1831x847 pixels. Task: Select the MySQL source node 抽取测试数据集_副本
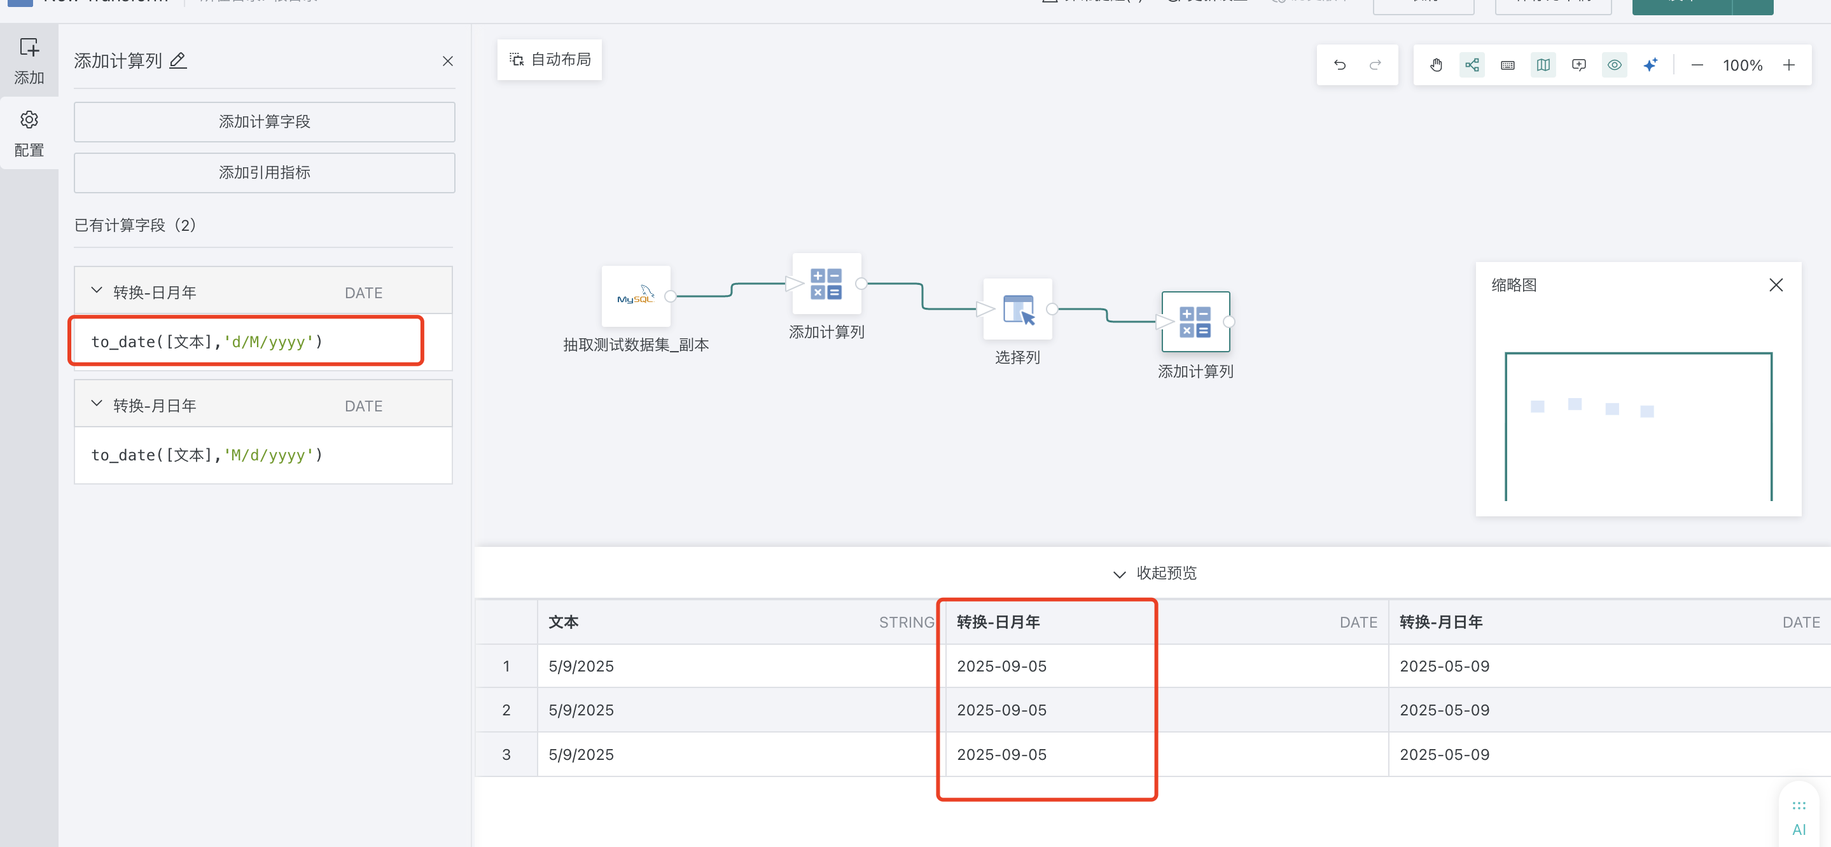point(636,296)
